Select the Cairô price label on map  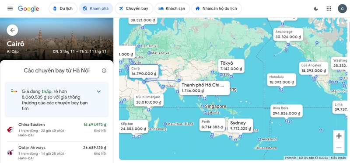[x=144, y=71]
